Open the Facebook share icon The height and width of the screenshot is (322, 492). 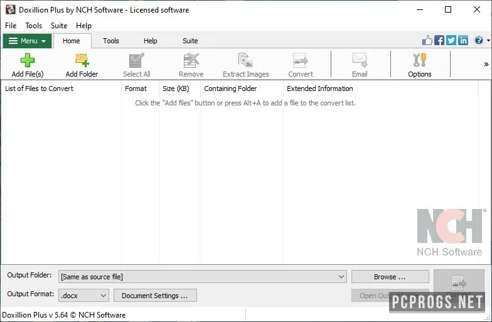point(439,40)
